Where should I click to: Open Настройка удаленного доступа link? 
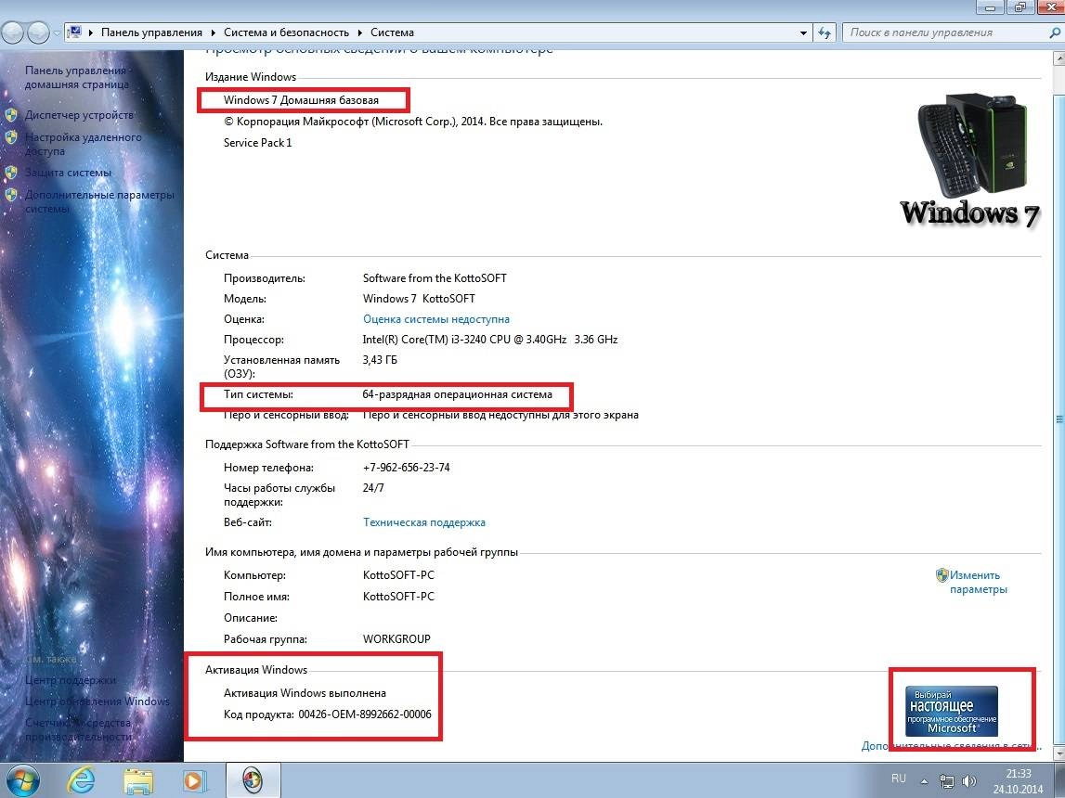[x=84, y=144]
